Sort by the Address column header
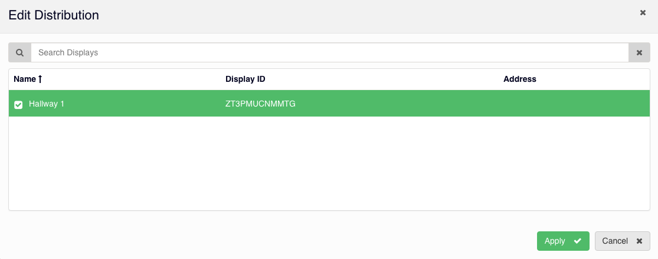The height and width of the screenshot is (259, 658). (519, 79)
